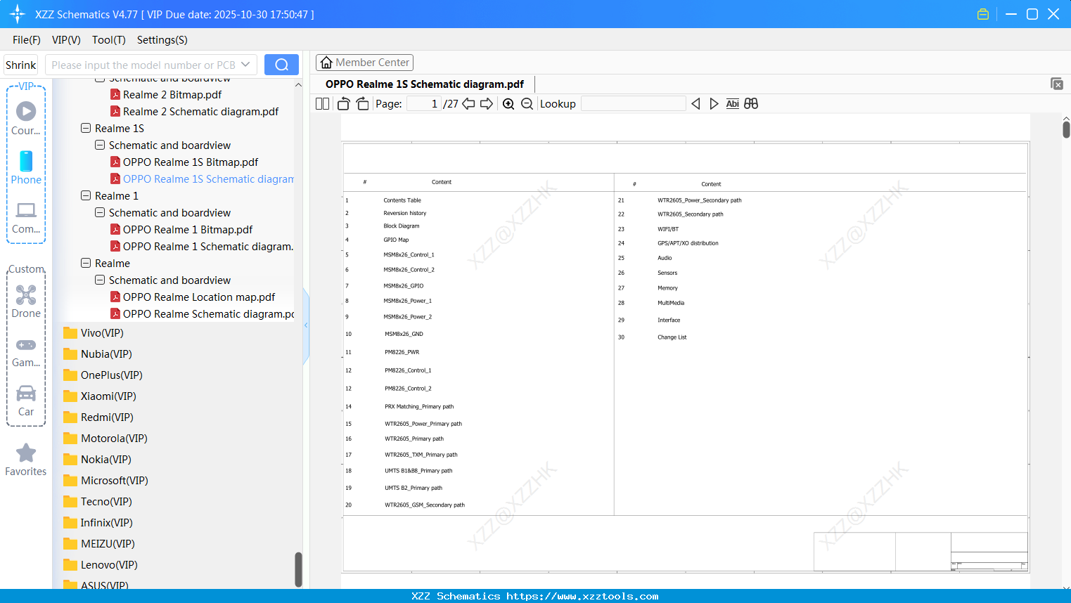Open OPPO Realme 1 Bitmap.pdf

[188, 230]
